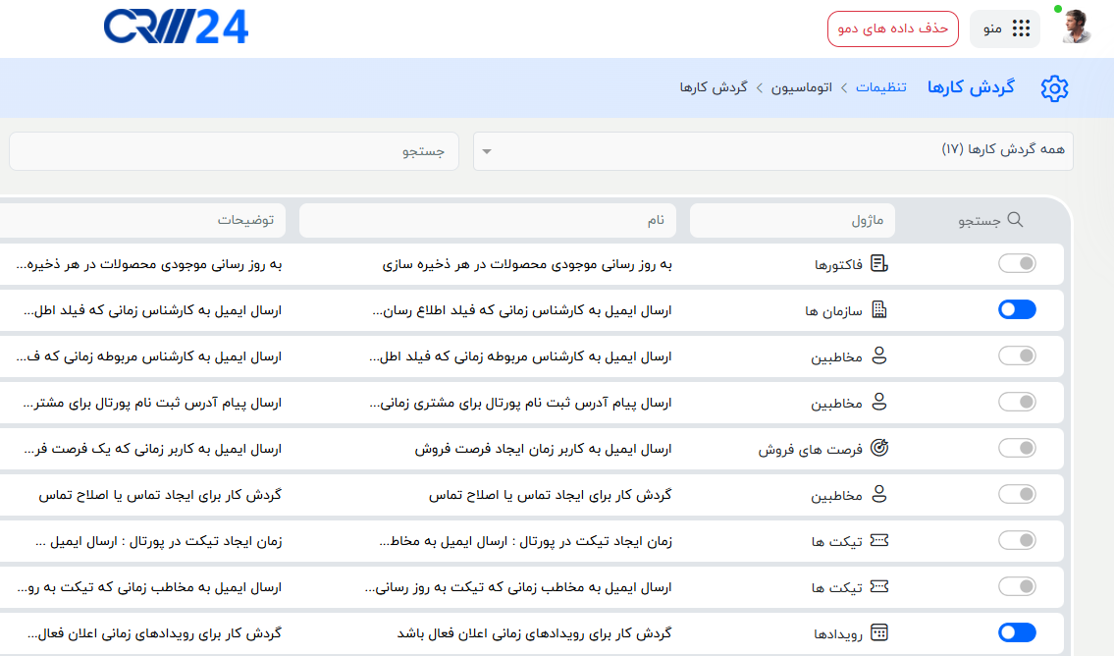Click the magnifier جستجو icon in table header
The width and height of the screenshot is (1114, 656).
pyautogui.click(x=1015, y=221)
